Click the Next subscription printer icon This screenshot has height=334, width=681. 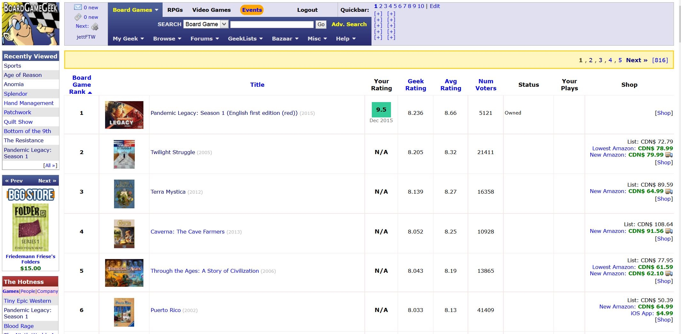[95, 27]
